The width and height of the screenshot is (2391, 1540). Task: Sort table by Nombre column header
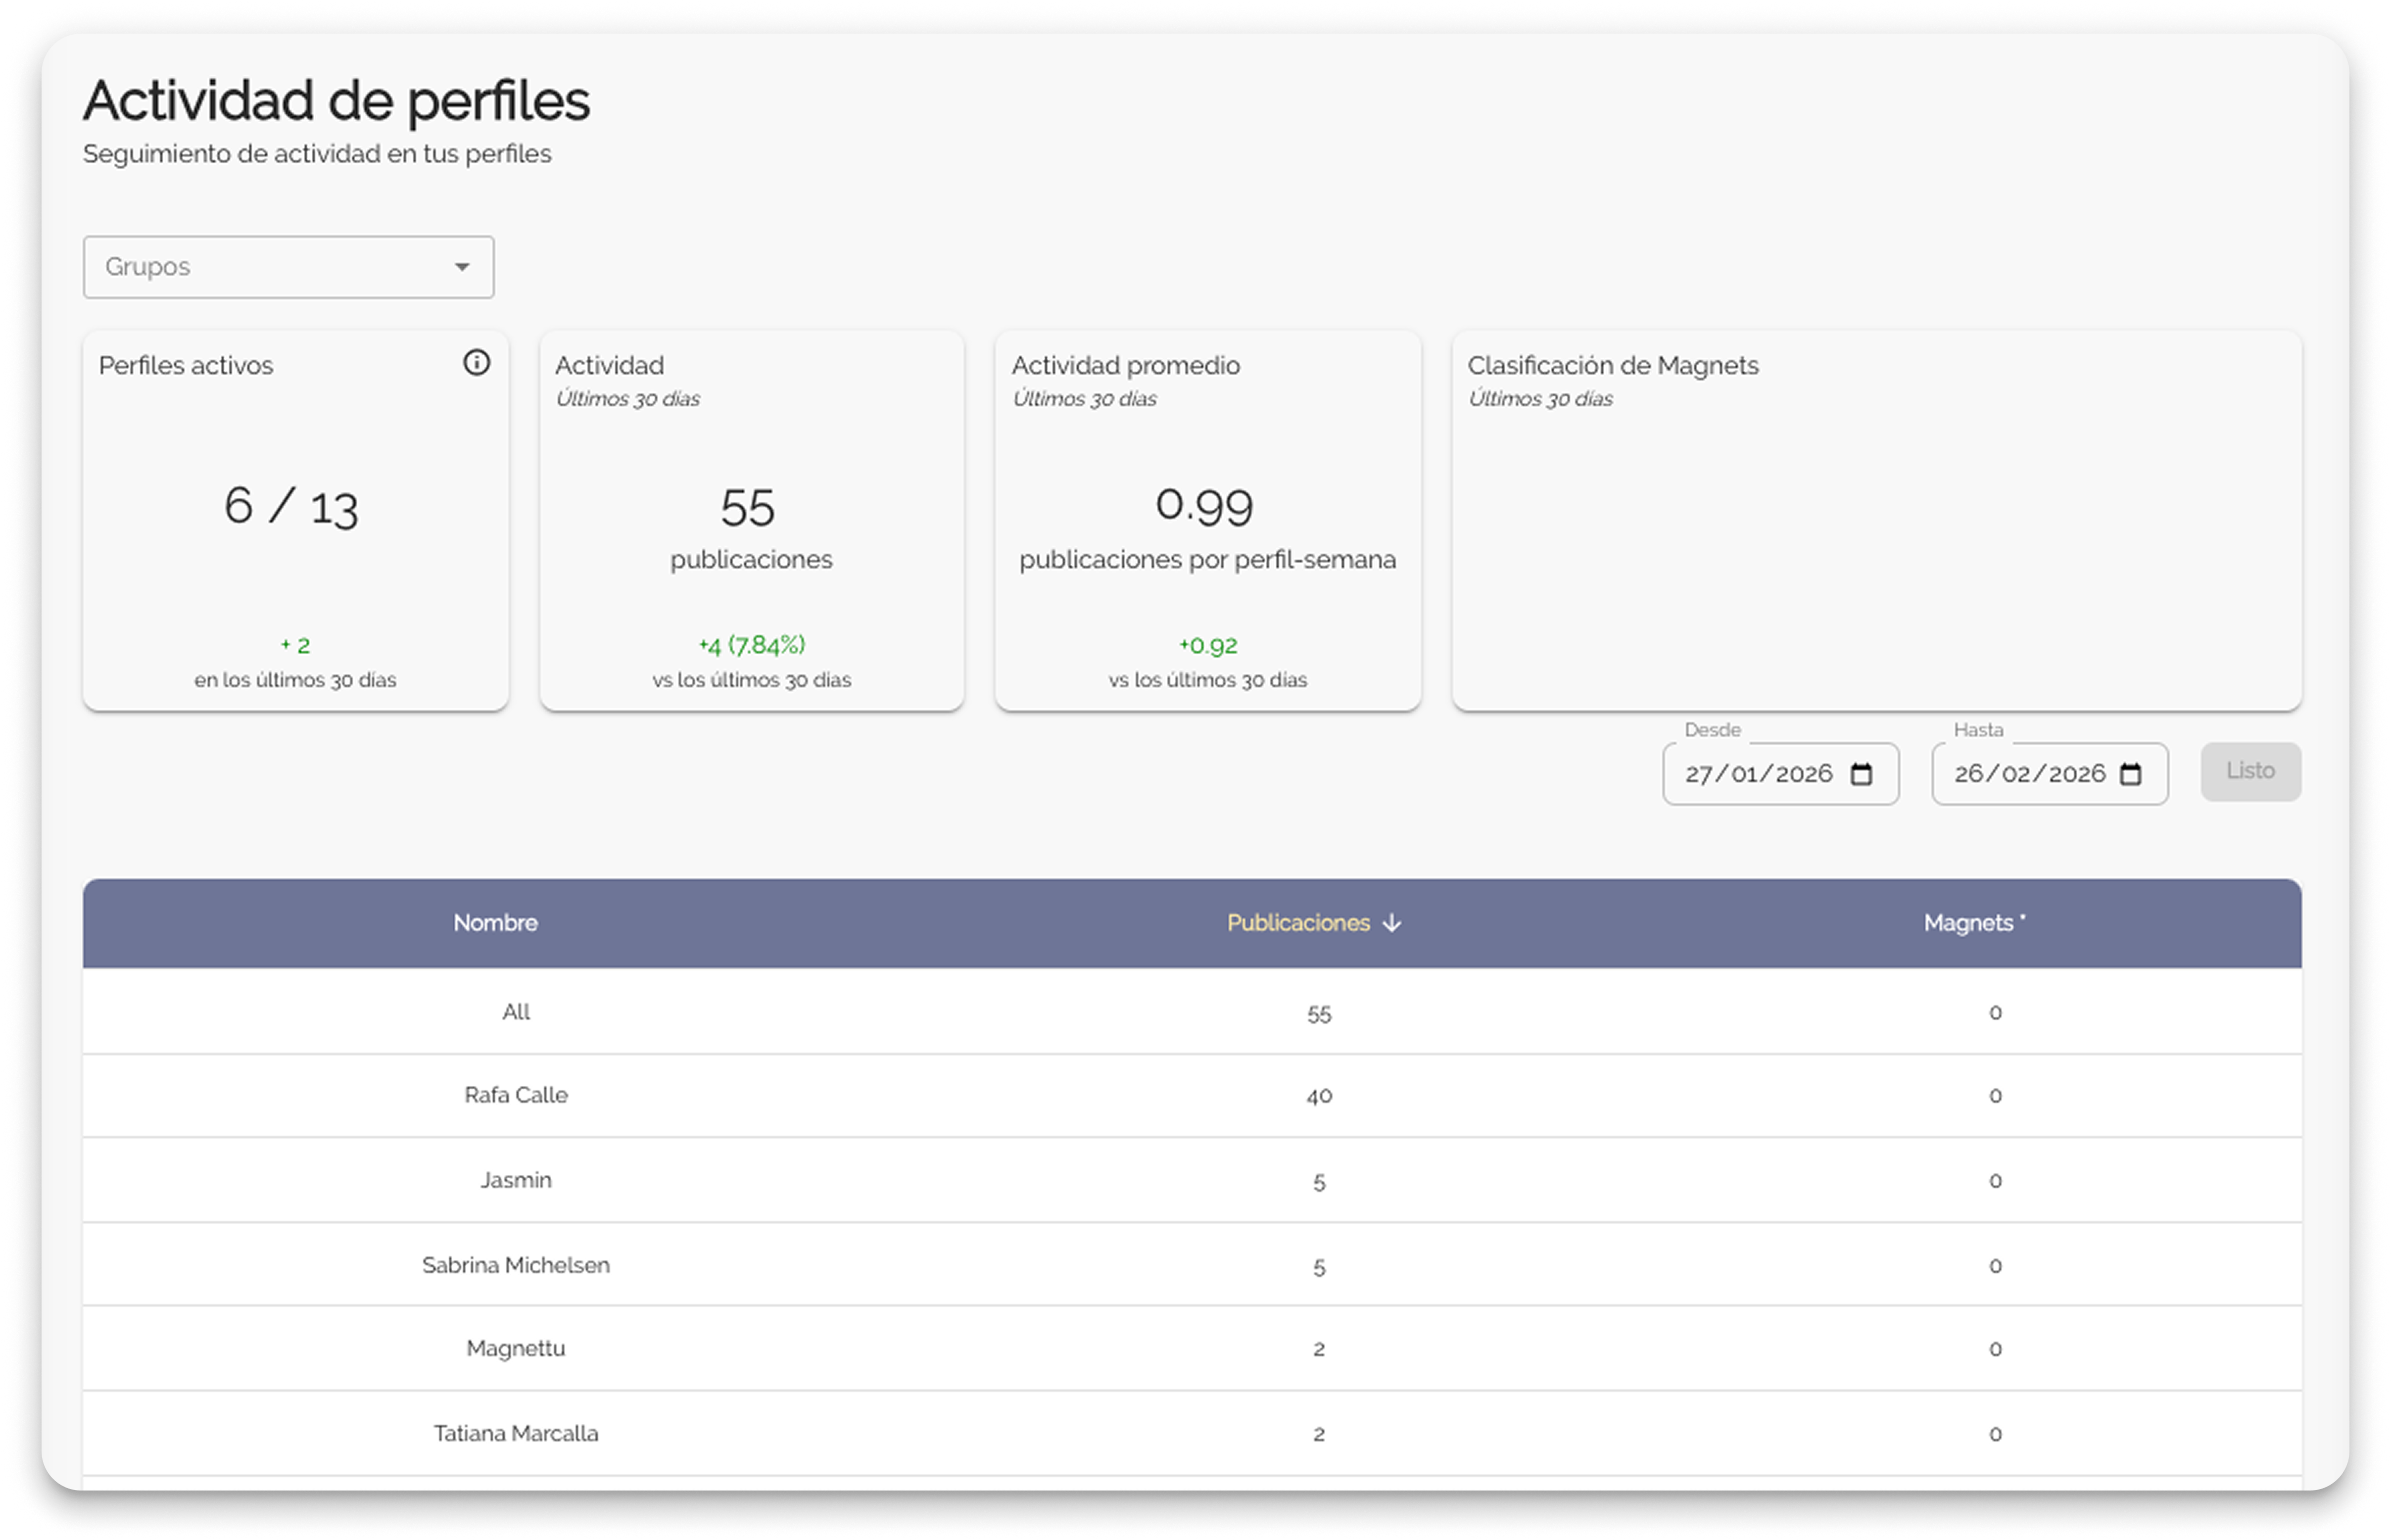(x=495, y=923)
